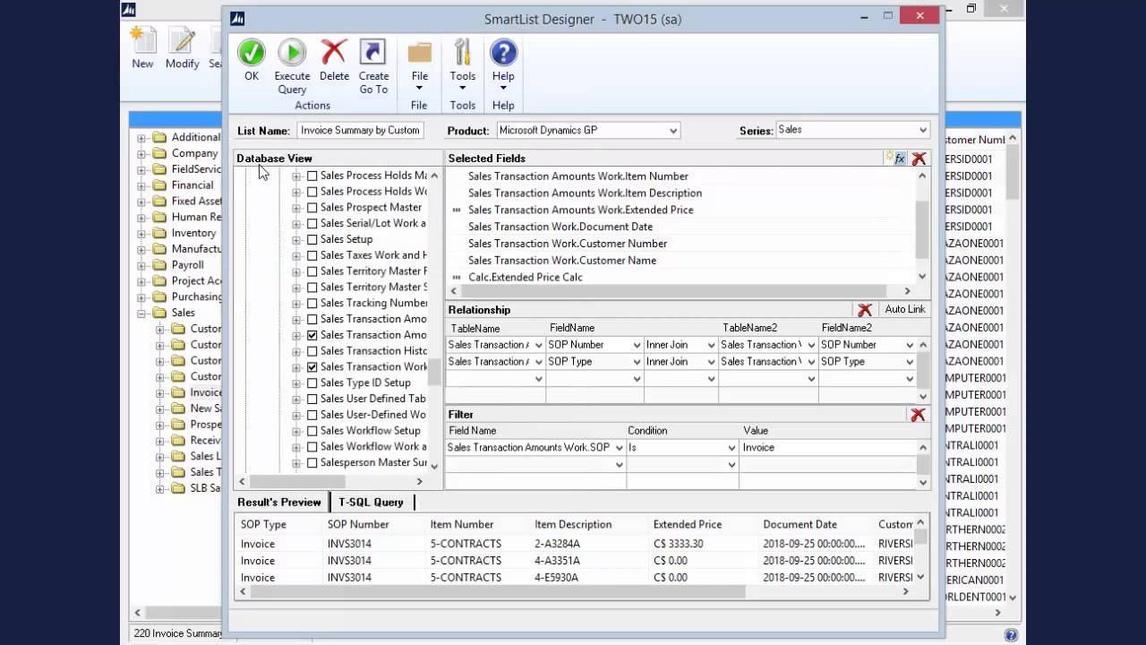Click the Delete icon in the Actions group
The height and width of the screenshot is (645, 1146).
click(334, 53)
